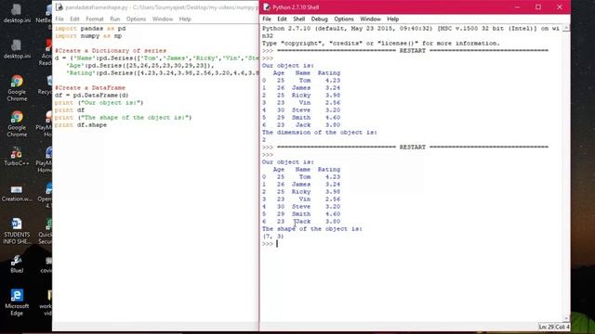The image size is (595, 334).
Task: Open Options menu in the editor window
Action: point(136,19)
